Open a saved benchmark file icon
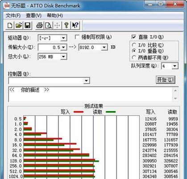187x179 pixels. click(19, 25)
